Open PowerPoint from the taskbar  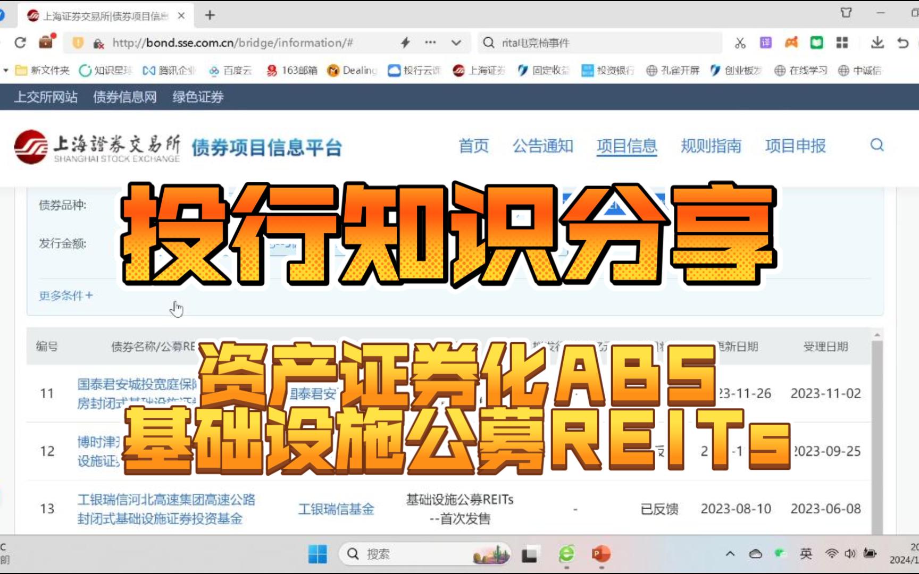601,554
